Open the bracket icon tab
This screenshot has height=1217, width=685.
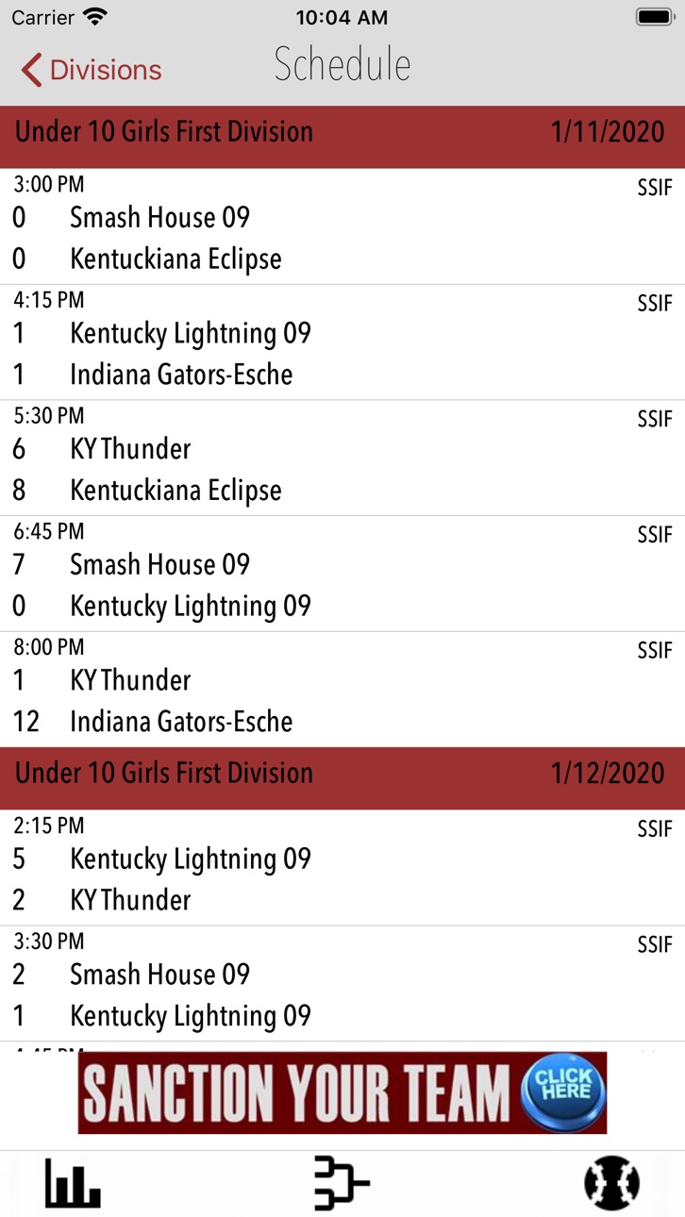342,1183
